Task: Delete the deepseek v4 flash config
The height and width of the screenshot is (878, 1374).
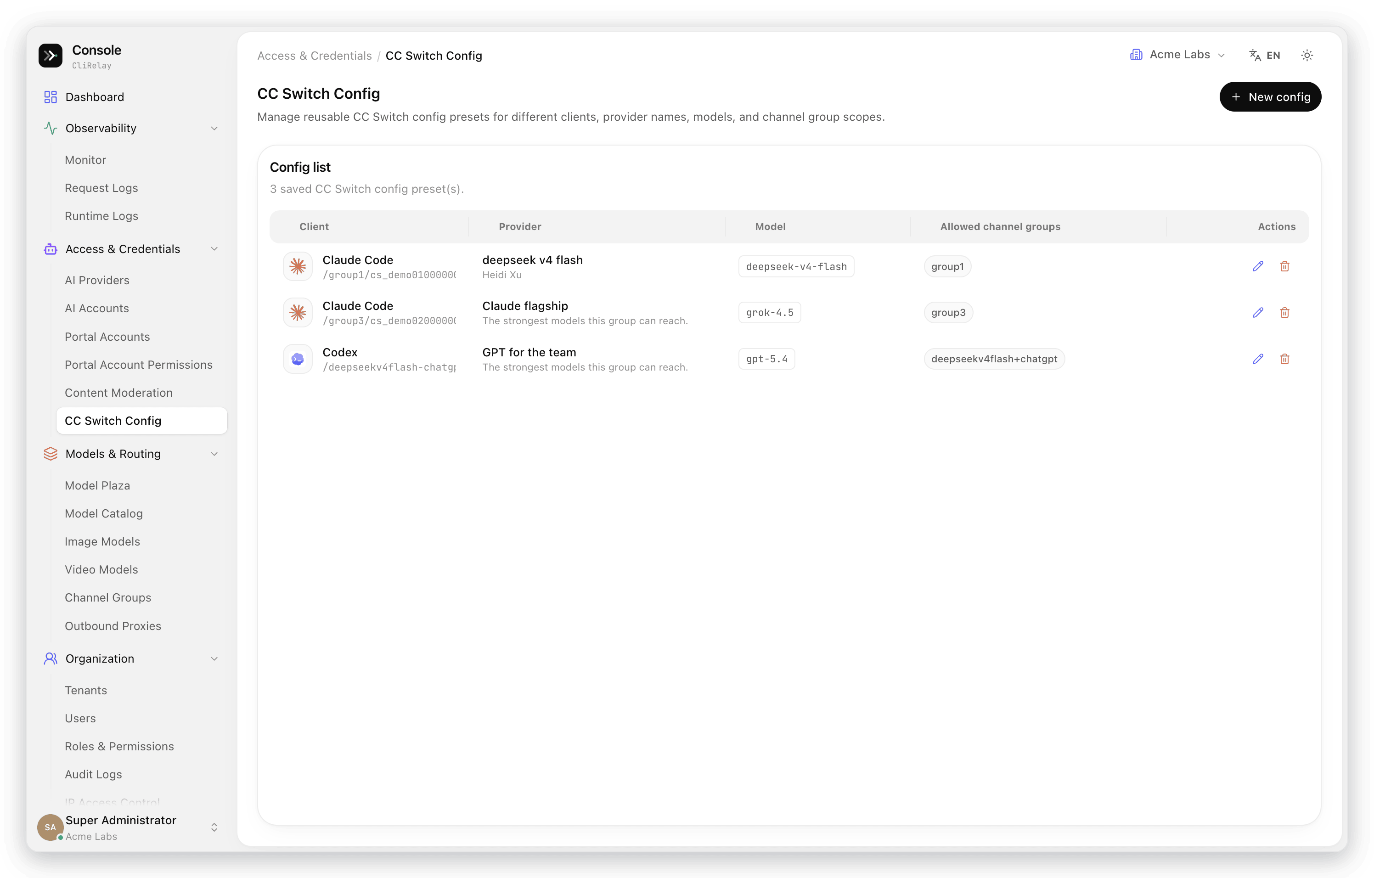Action: tap(1284, 266)
